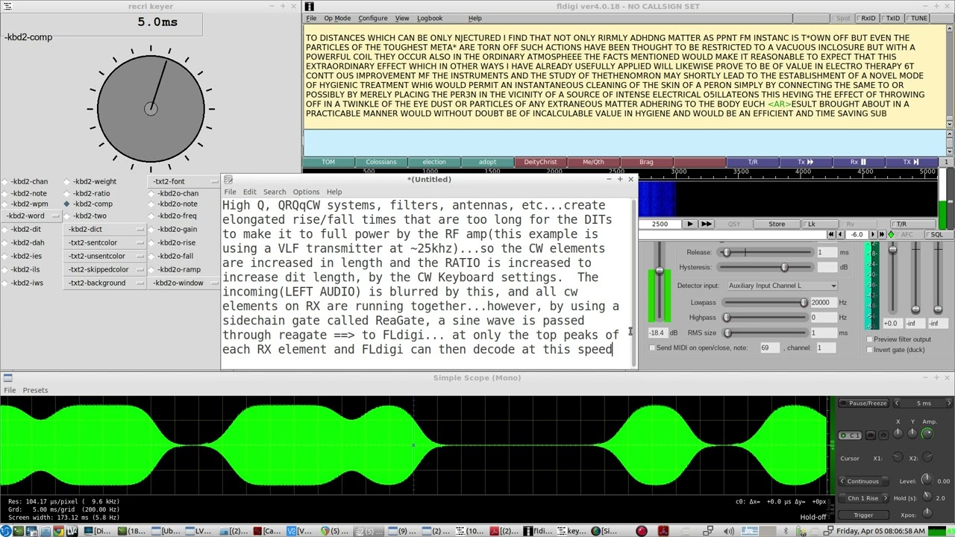Open the -txt2-background dropdown
The width and height of the screenshot is (955, 537).
point(104,283)
